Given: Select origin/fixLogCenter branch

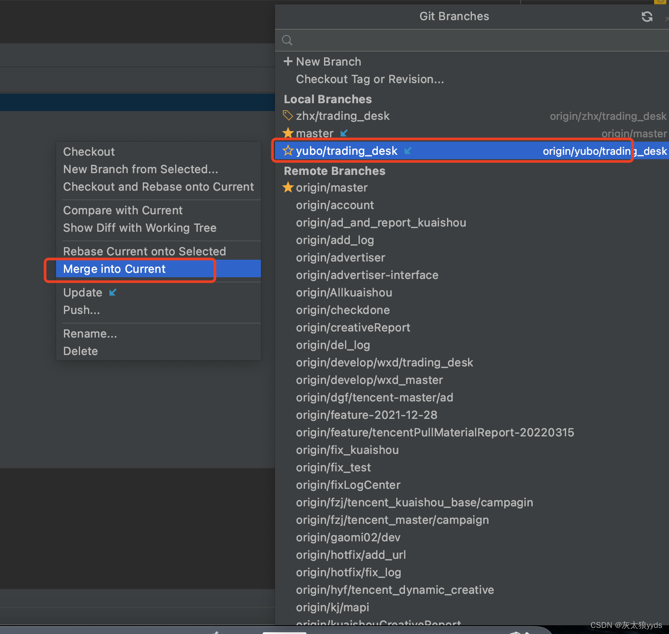Looking at the screenshot, I should (x=348, y=485).
